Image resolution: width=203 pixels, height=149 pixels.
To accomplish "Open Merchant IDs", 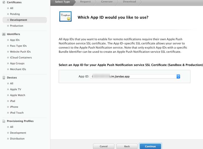I will [18, 69].
